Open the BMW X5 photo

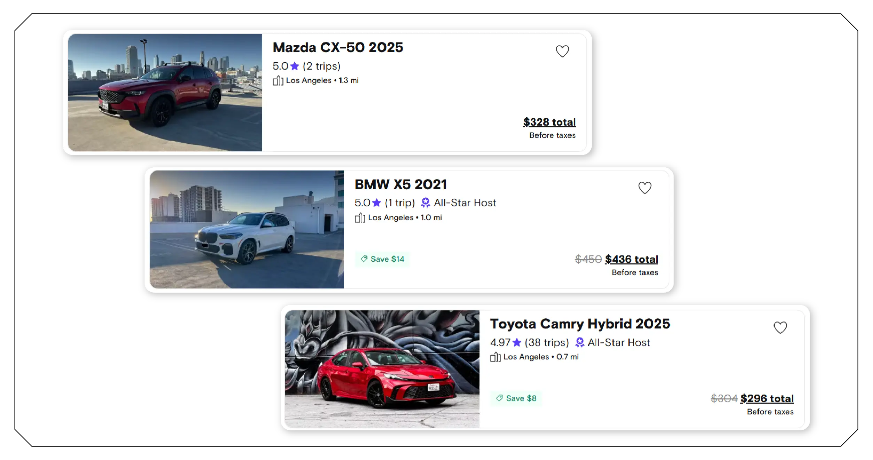(246, 230)
